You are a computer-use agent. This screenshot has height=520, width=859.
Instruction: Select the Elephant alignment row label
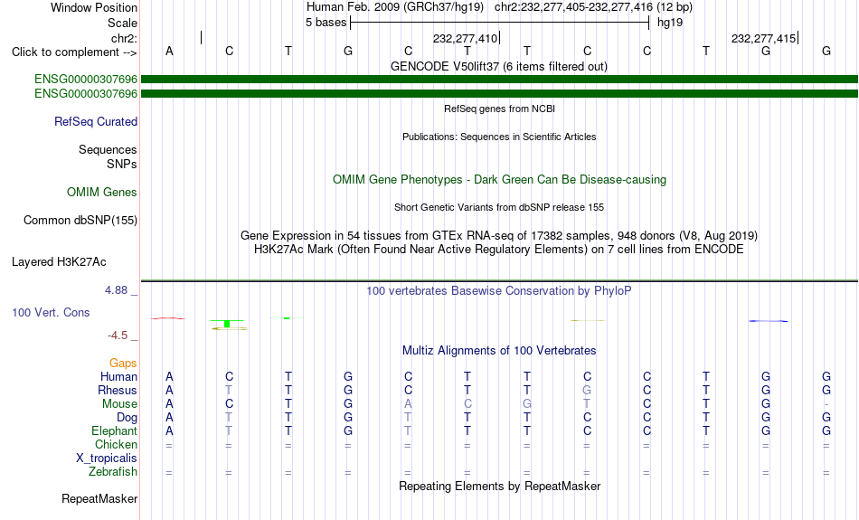pos(114,431)
